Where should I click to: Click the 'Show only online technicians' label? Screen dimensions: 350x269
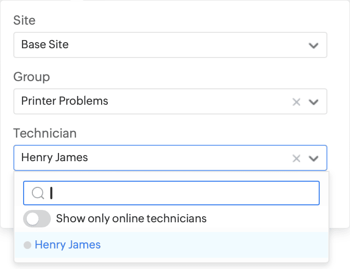pyautogui.click(x=131, y=219)
